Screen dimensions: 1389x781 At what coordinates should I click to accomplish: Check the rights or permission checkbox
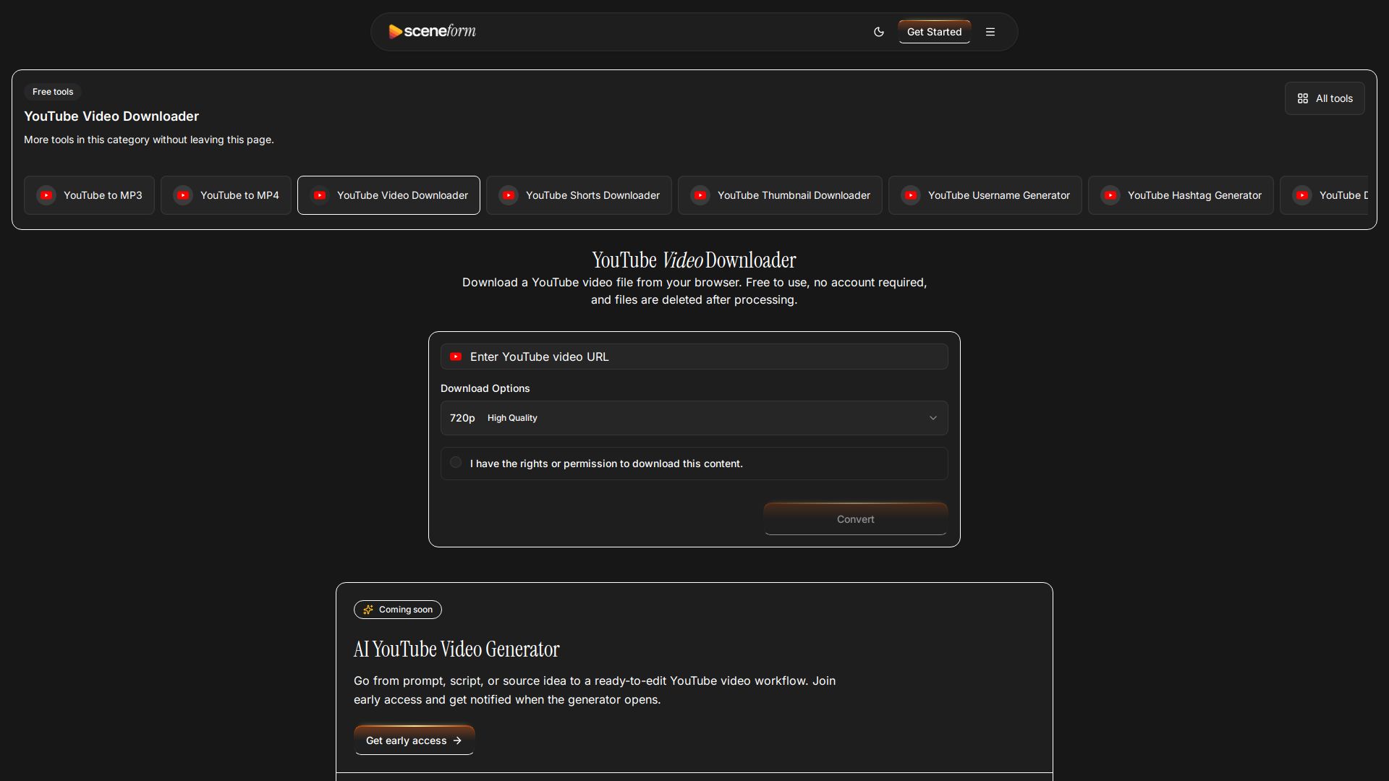(x=456, y=462)
